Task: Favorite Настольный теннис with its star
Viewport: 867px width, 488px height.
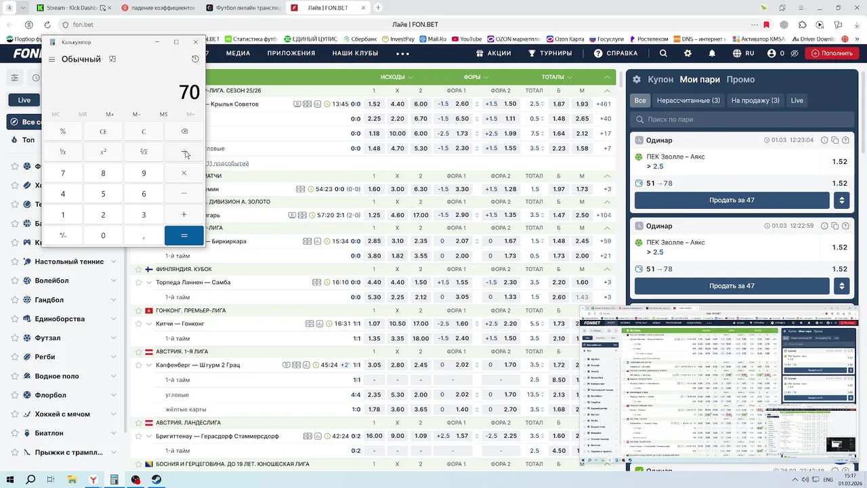Action: 14,262
